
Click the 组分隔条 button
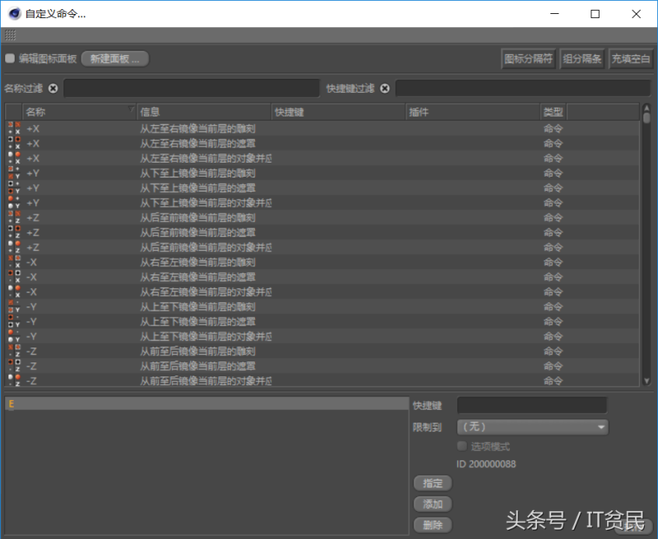pyautogui.click(x=582, y=58)
